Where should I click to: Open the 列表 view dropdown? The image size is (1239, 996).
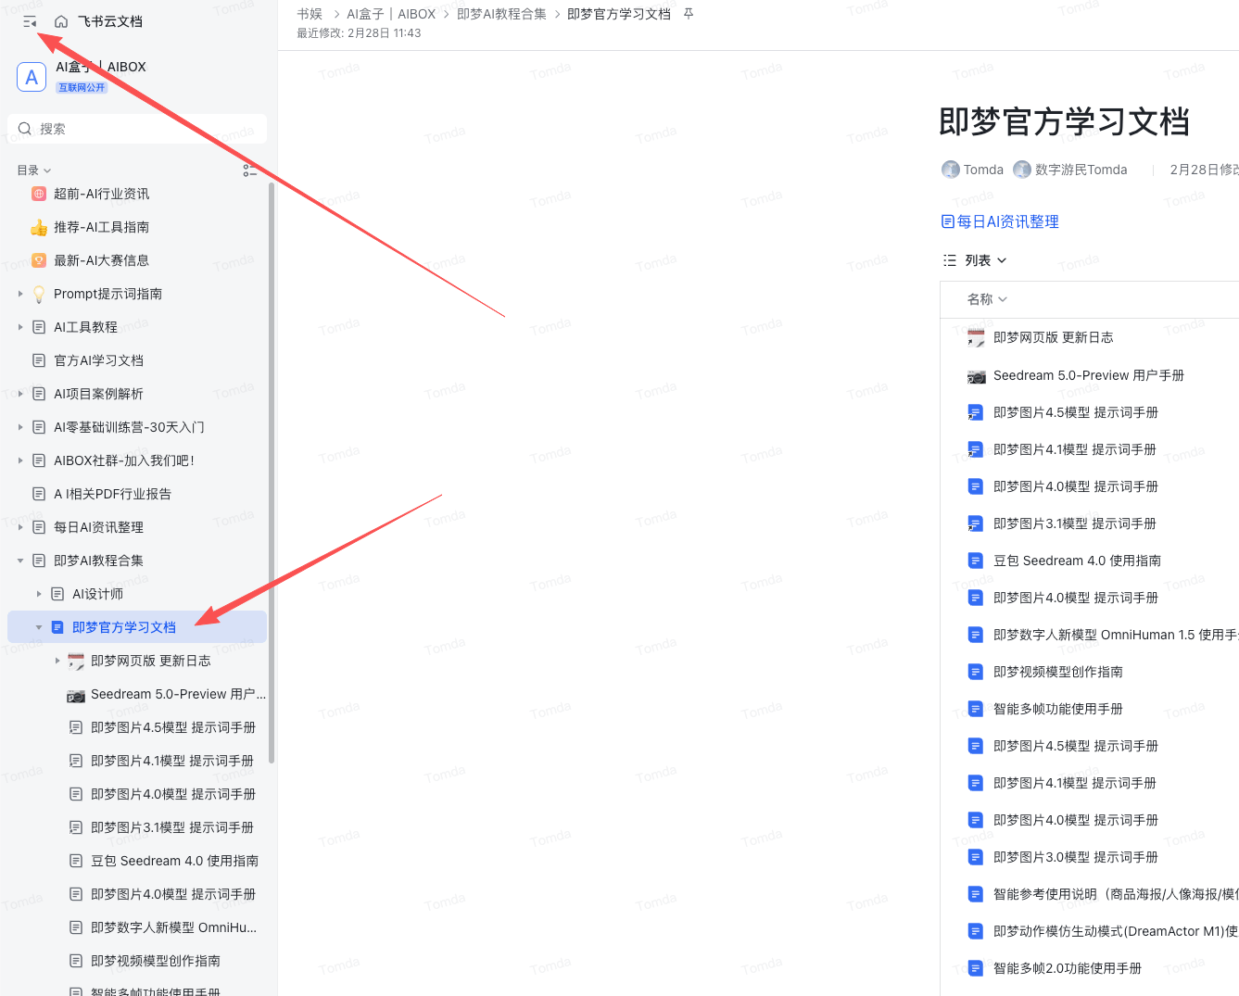point(975,260)
